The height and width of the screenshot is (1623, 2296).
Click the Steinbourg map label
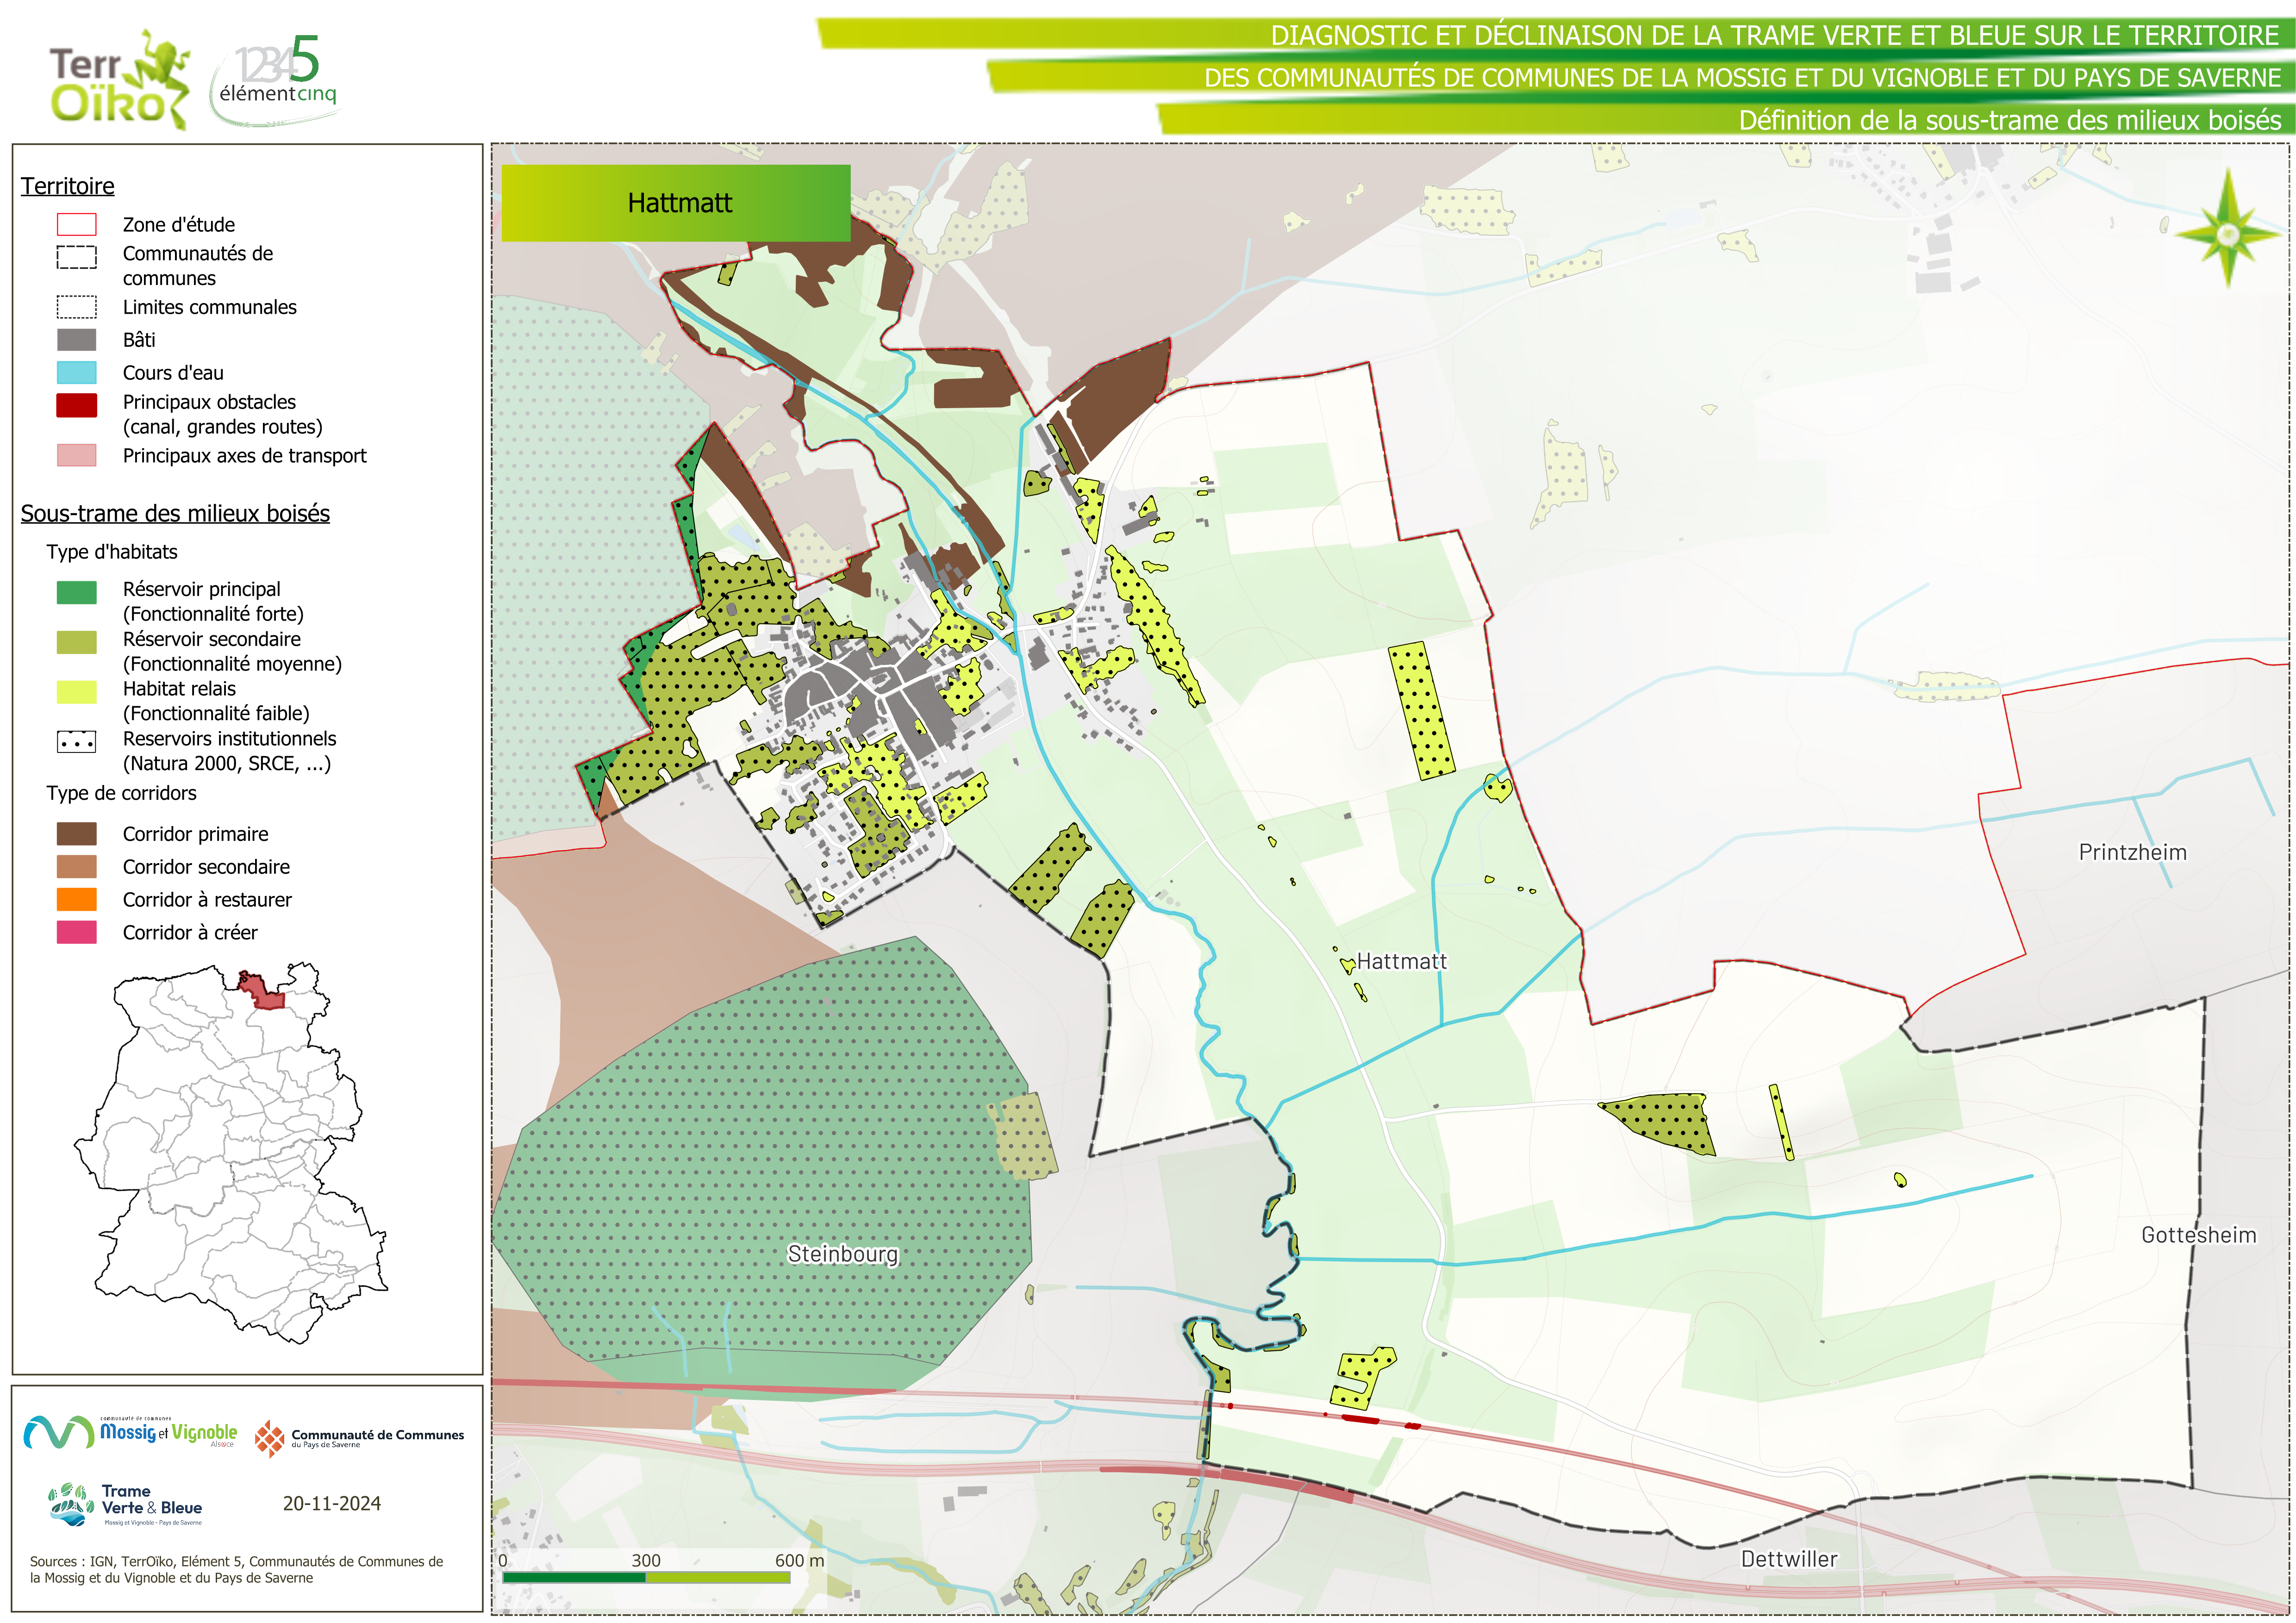842,1254
